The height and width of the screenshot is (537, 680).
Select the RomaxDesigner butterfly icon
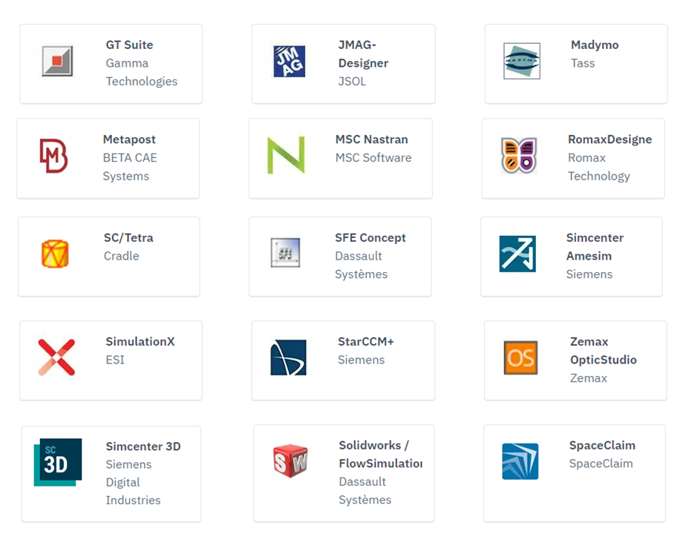(518, 156)
